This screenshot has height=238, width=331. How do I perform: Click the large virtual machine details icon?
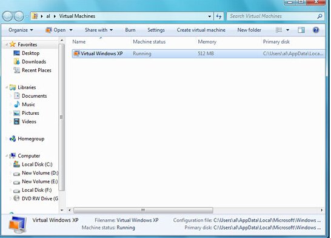coord(18,225)
